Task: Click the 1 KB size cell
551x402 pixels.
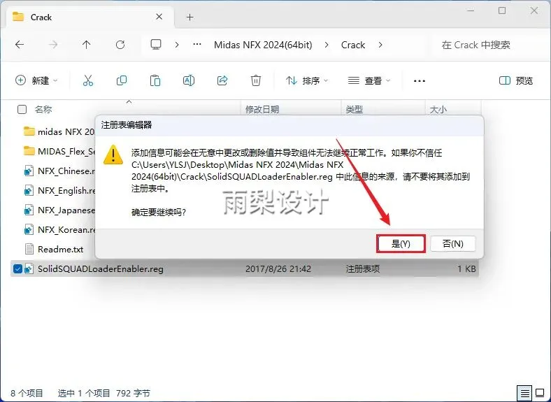Action: [x=466, y=269]
